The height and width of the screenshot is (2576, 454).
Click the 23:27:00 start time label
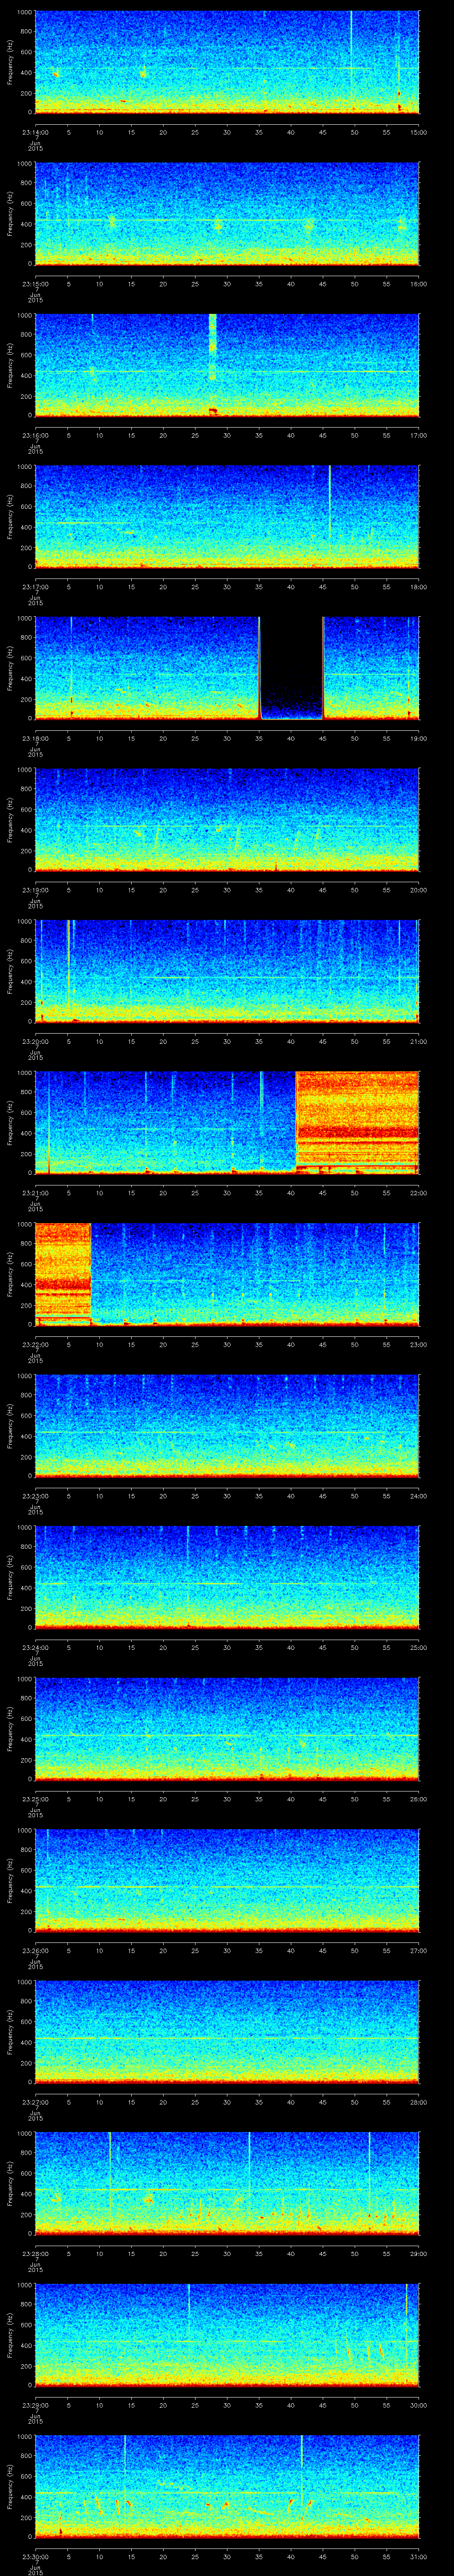point(35,2102)
